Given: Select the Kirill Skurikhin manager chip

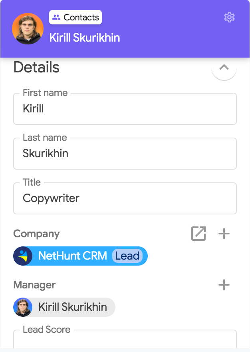Looking at the screenshot, I should click(x=64, y=307).
